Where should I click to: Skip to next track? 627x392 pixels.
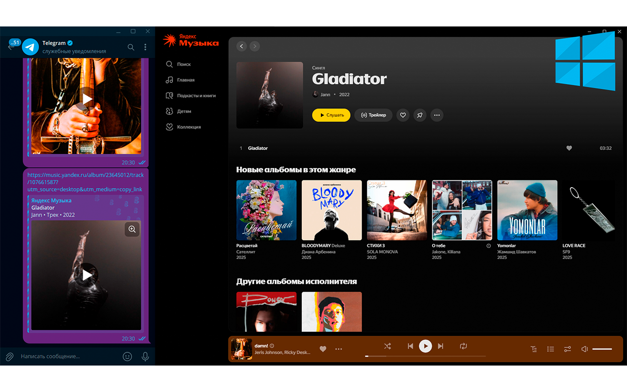(x=440, y=346)
